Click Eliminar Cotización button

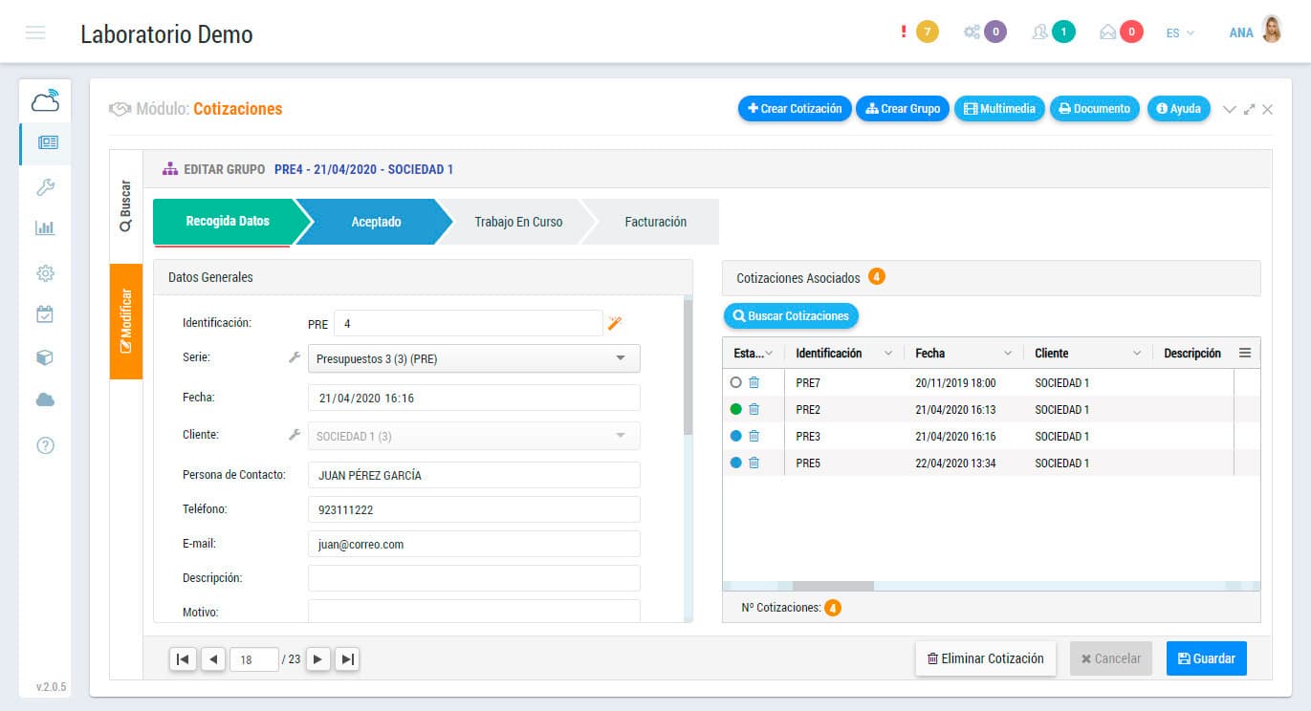coord(986,658)
